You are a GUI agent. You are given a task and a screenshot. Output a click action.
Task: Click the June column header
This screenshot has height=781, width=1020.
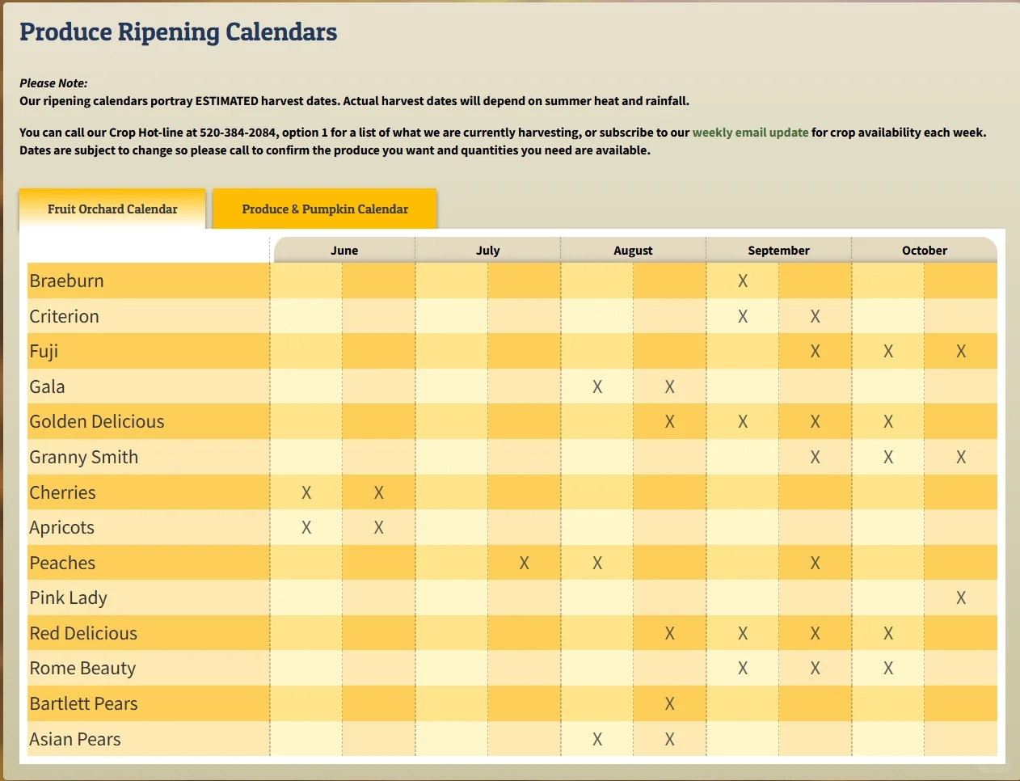click(344, 251)
